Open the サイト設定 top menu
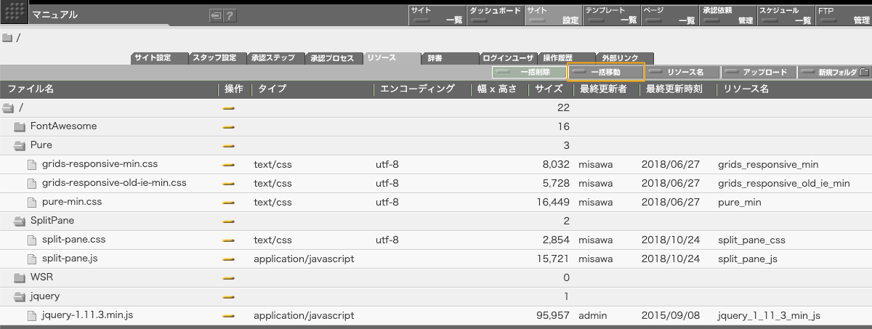 (552, 15)
